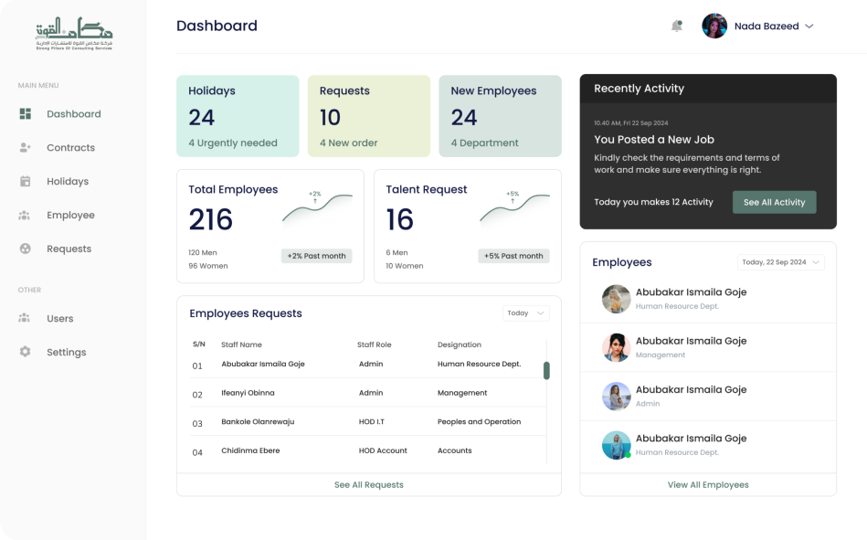Click the See All Requests link
Viewport: 867px width, 540px height.
[368, 484]
